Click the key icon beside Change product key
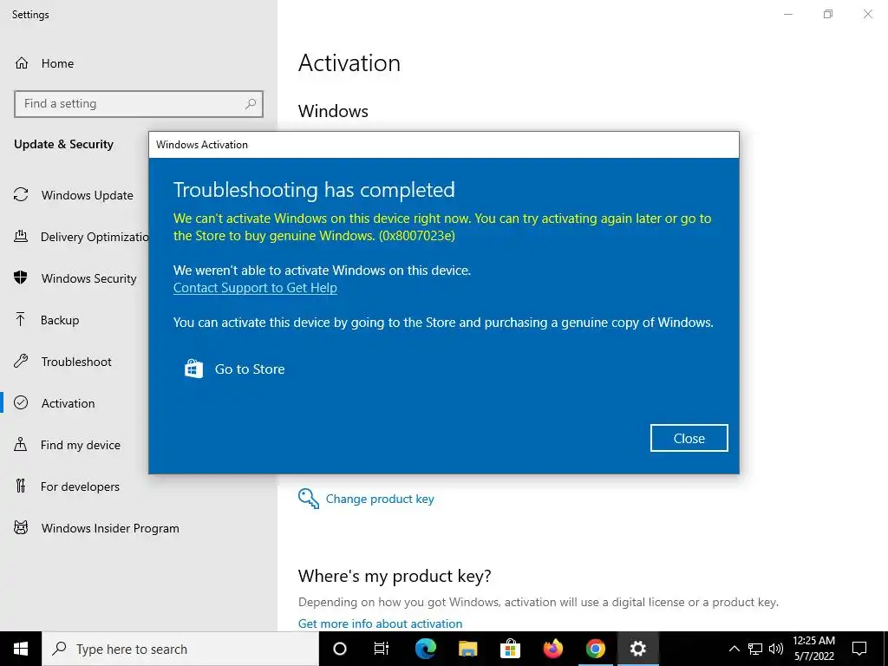This screenshot has width=888, height=666. click(x=309, y=499)
